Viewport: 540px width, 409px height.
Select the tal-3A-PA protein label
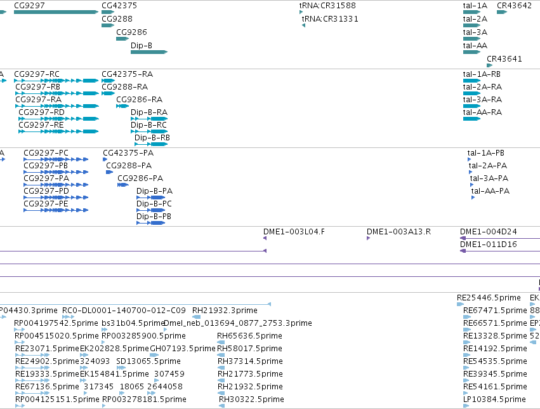coord(489,178)
